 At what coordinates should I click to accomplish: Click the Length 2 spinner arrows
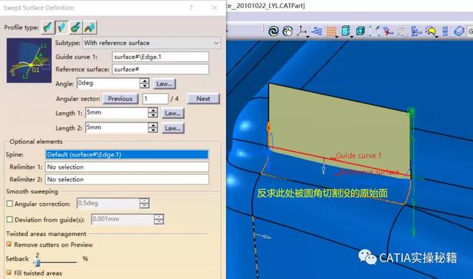[x=153, y=128]
